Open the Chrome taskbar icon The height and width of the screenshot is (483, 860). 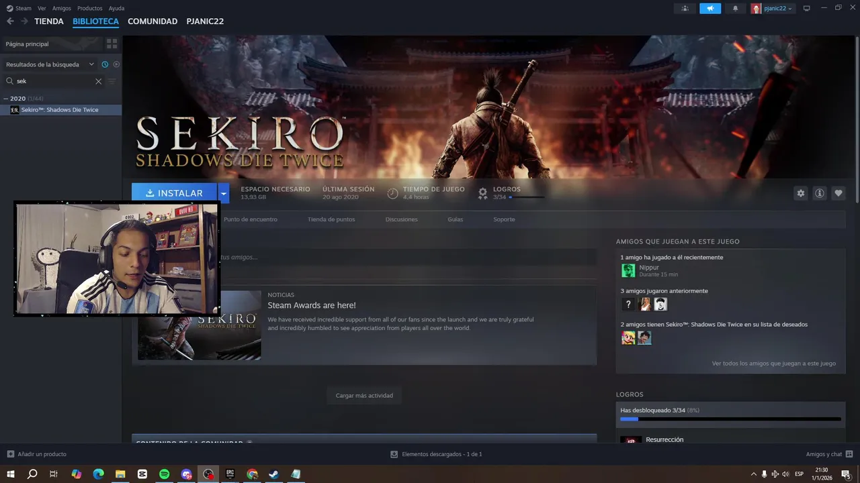point(252,474)
